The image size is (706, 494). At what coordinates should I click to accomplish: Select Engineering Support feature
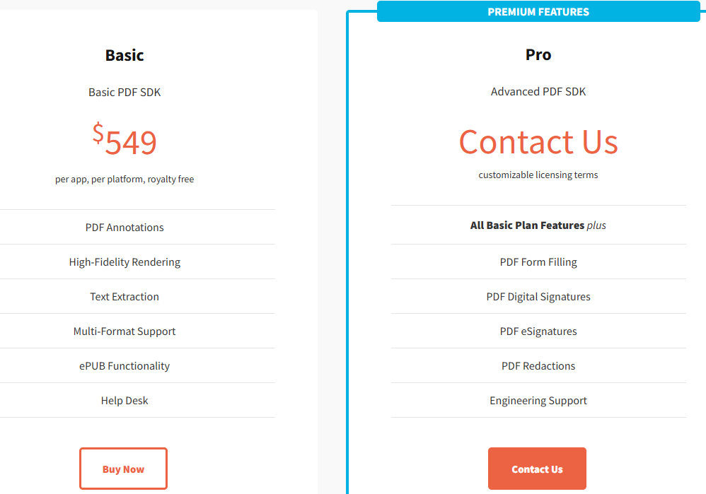[x=538, y=401]
